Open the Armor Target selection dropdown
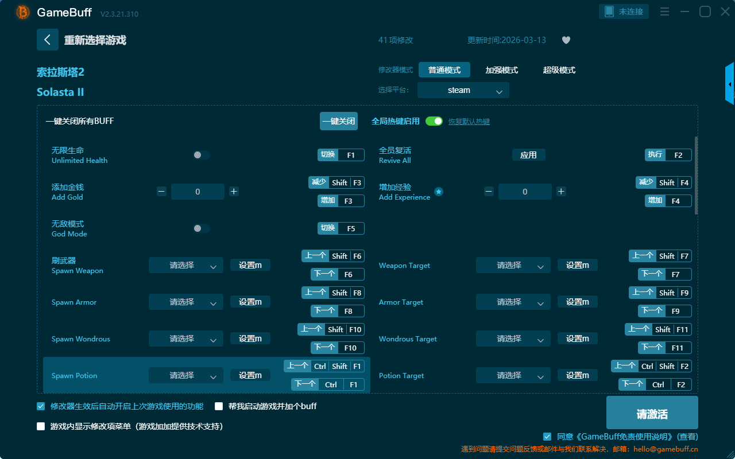 pos(513,302)
